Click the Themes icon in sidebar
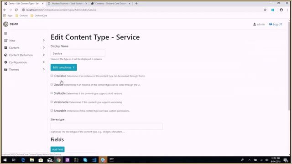 point(6,70)
